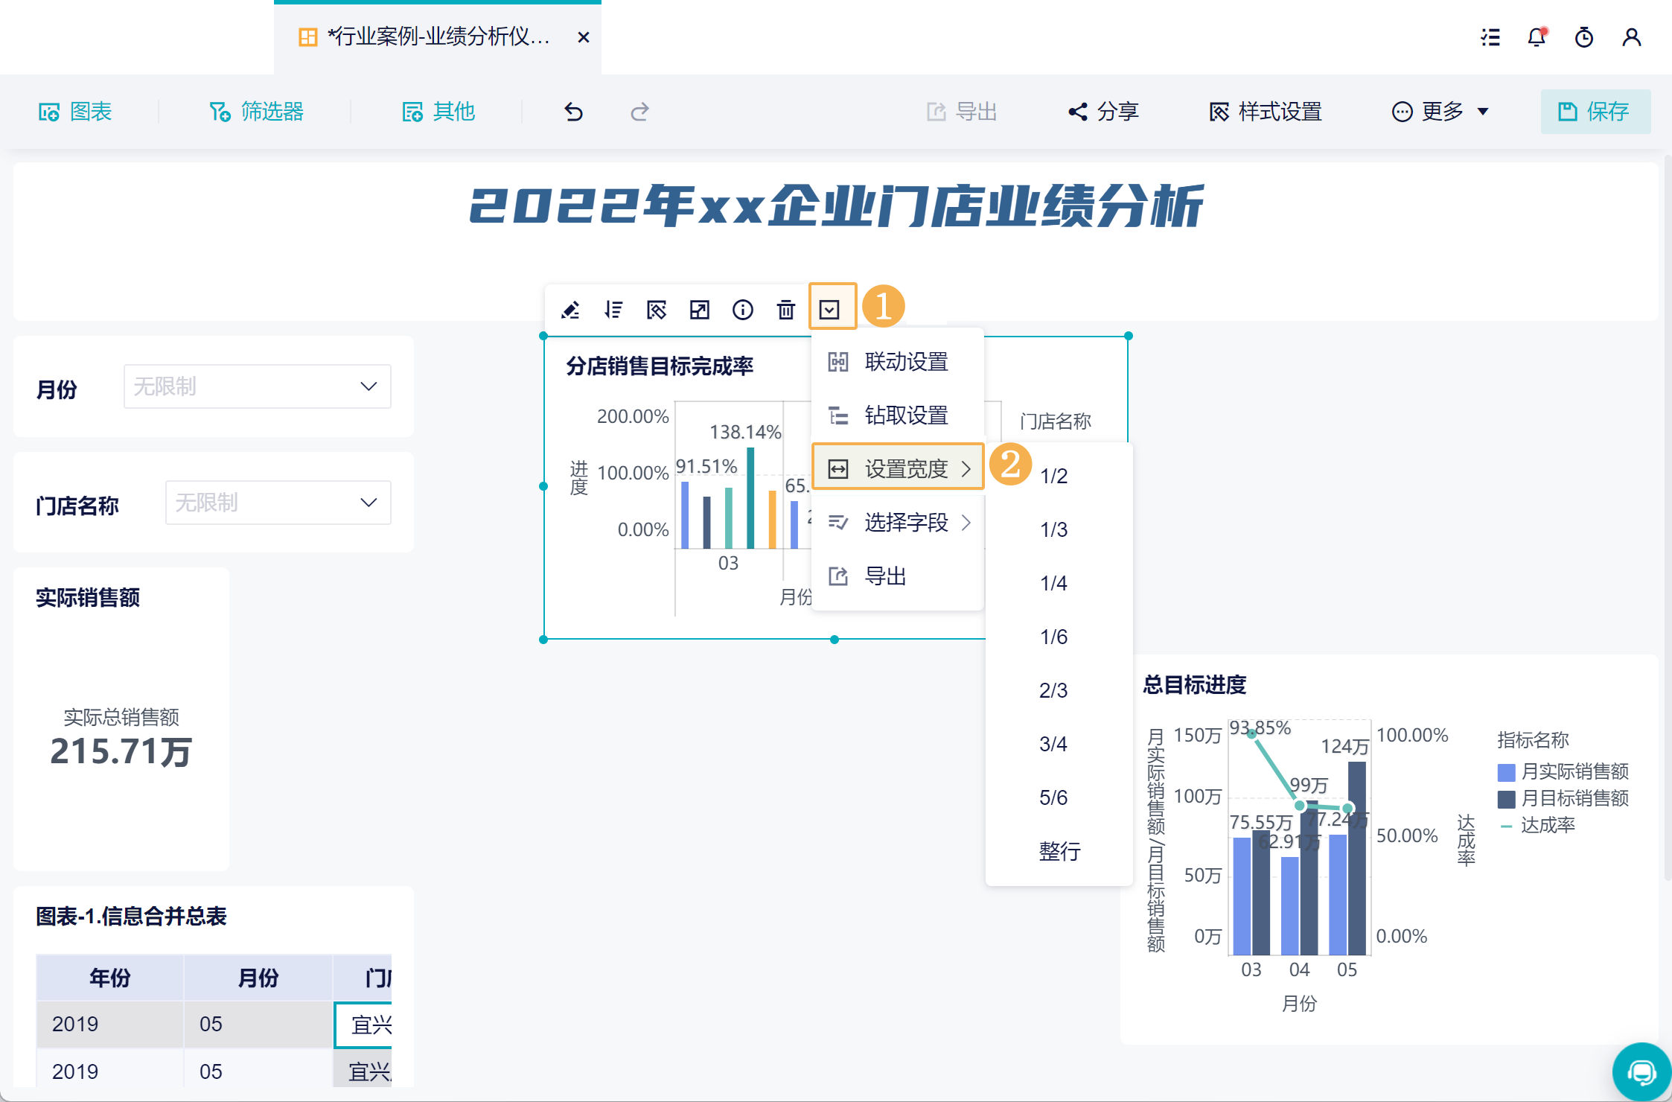Choose 1/3 width option
Screen dimensions: 1672x1102
1053,529
